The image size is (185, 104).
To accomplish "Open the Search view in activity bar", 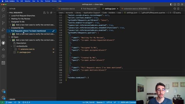I will point(3,16).
